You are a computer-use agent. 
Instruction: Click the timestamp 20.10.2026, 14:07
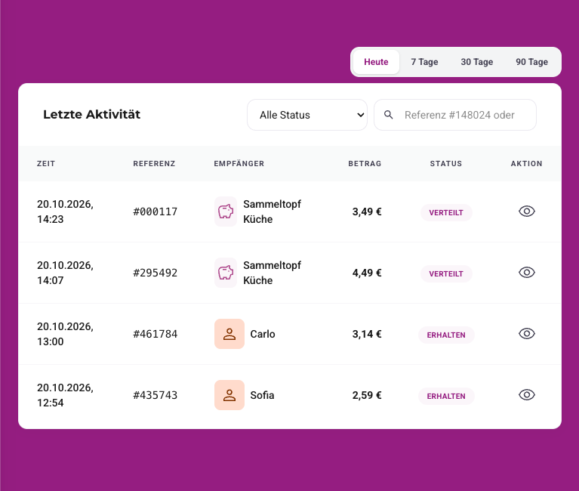65,273
